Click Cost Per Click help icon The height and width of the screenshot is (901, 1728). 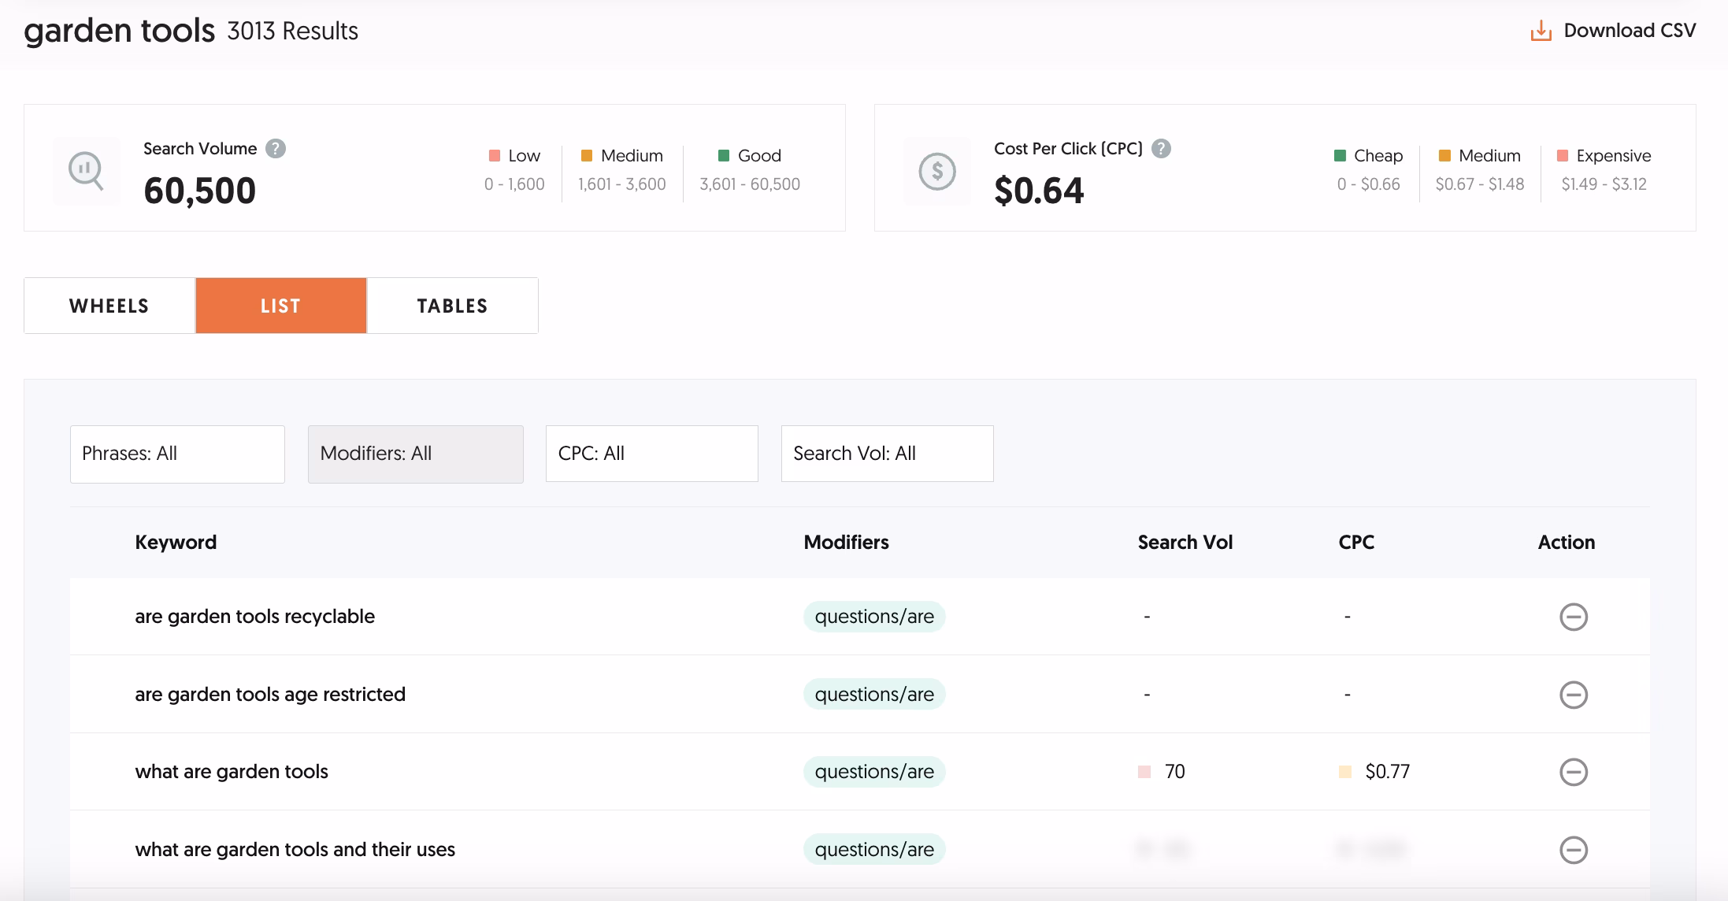point(1161,149)
